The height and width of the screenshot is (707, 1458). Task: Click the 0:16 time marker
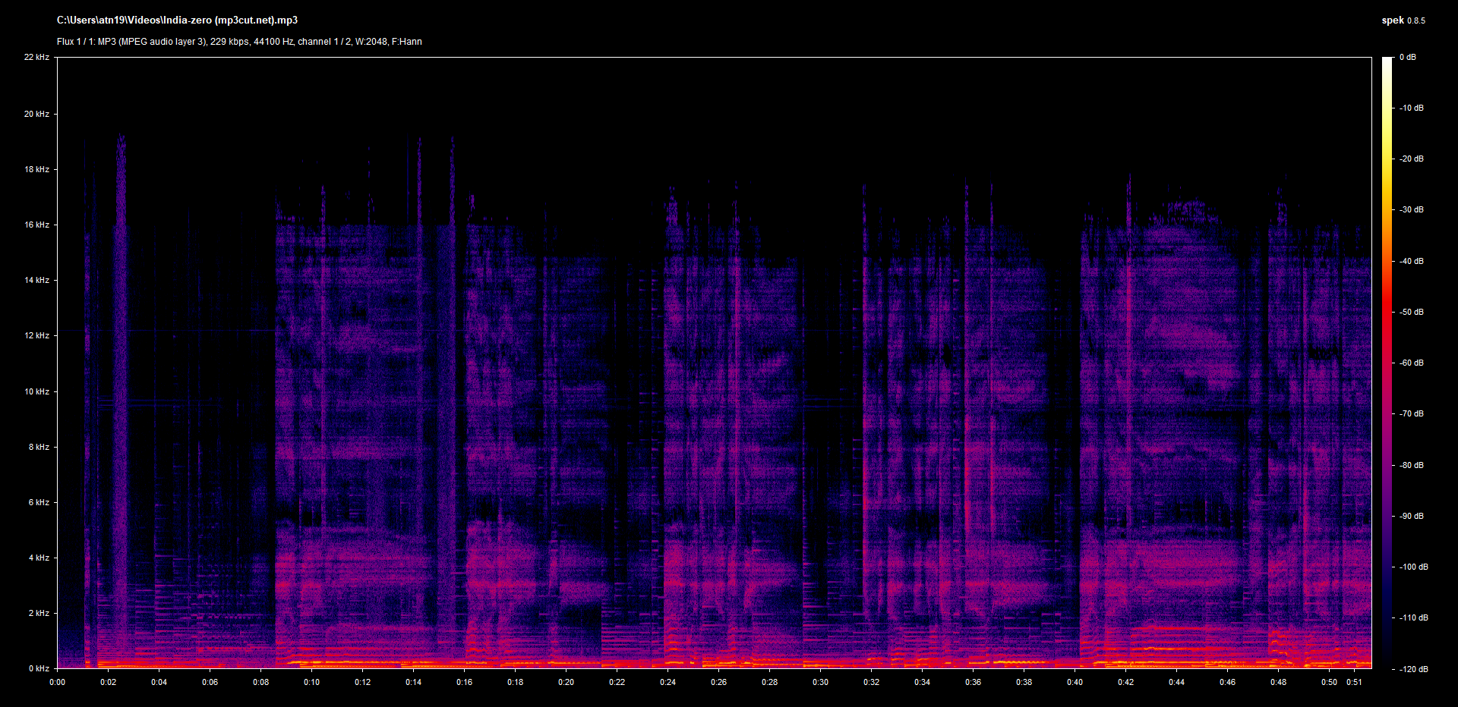465,682
